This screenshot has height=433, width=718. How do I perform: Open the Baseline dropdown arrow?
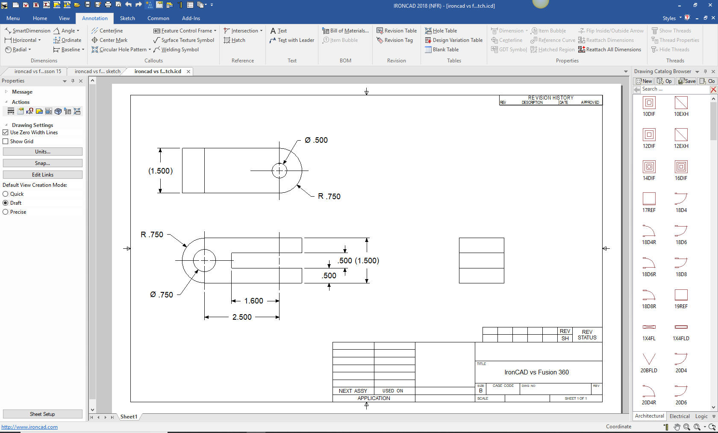pyautogui.click(x=83, y=50)
